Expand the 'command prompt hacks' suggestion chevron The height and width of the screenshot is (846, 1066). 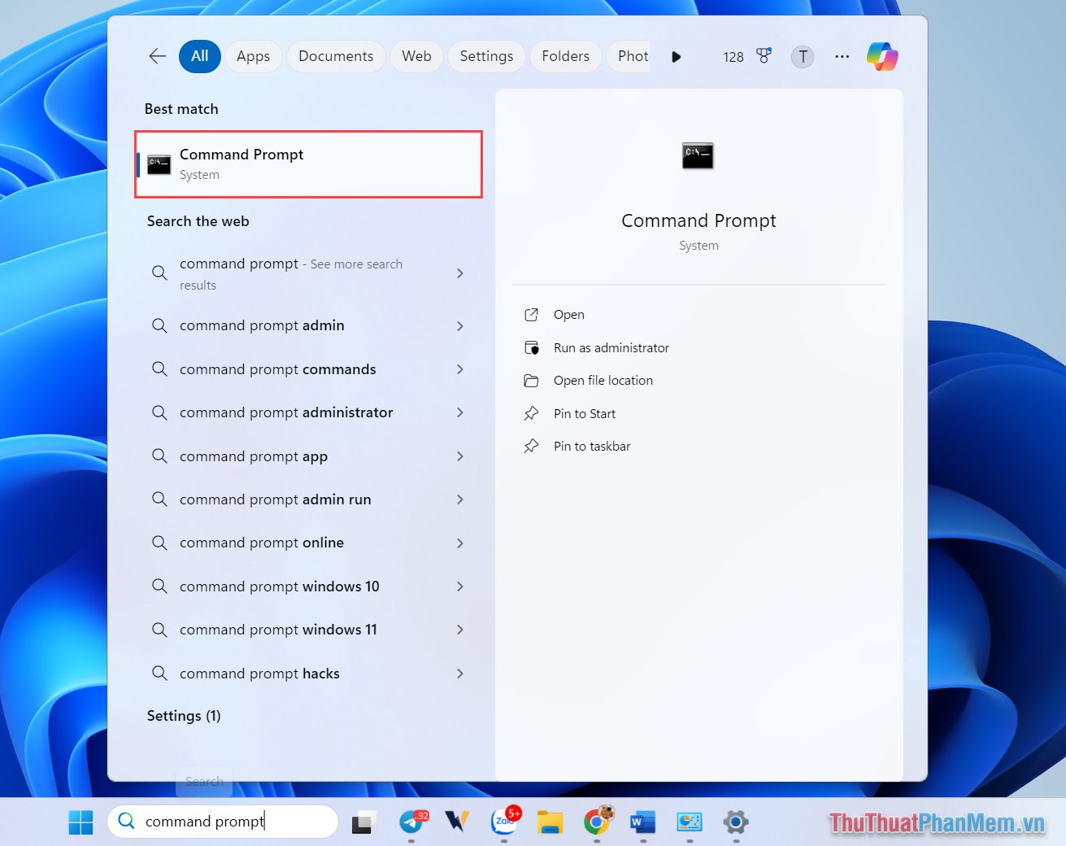tap(460, 674)
